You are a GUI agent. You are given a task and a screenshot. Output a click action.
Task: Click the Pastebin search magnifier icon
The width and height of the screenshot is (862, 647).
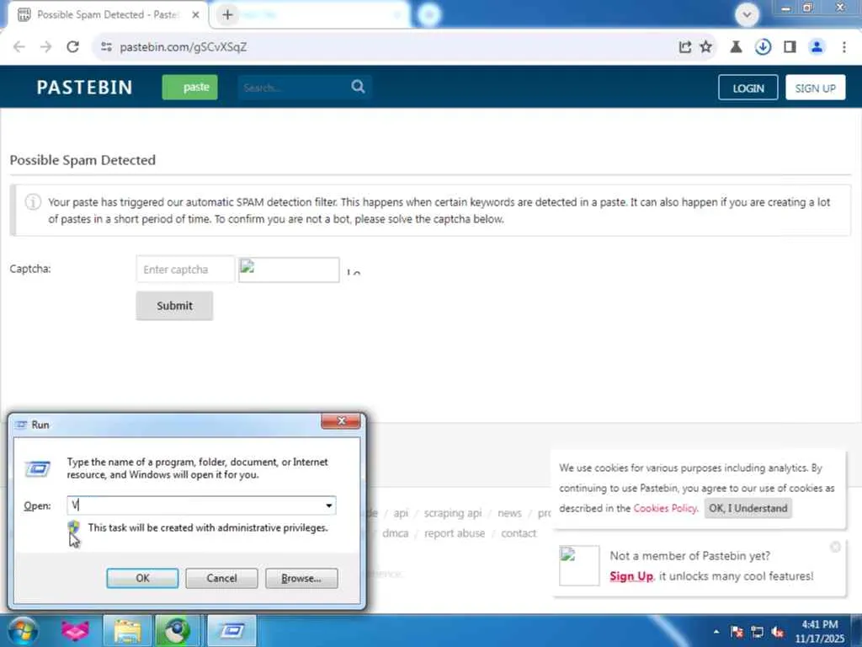coord(358,87)
